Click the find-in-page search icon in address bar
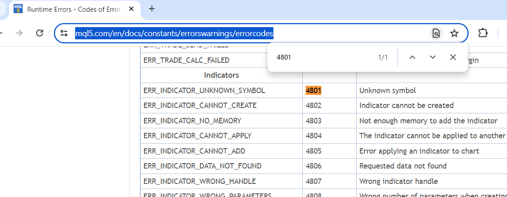This screenshot has width=507, height=197. click(436, 33)
